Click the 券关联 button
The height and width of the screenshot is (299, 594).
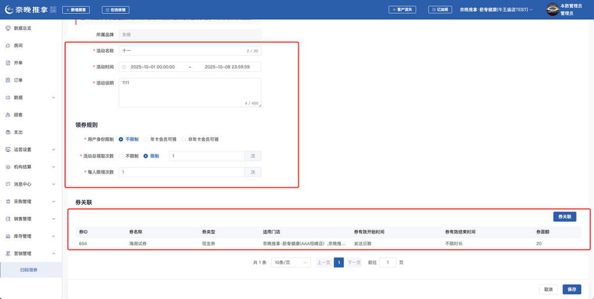pos(564,217)
